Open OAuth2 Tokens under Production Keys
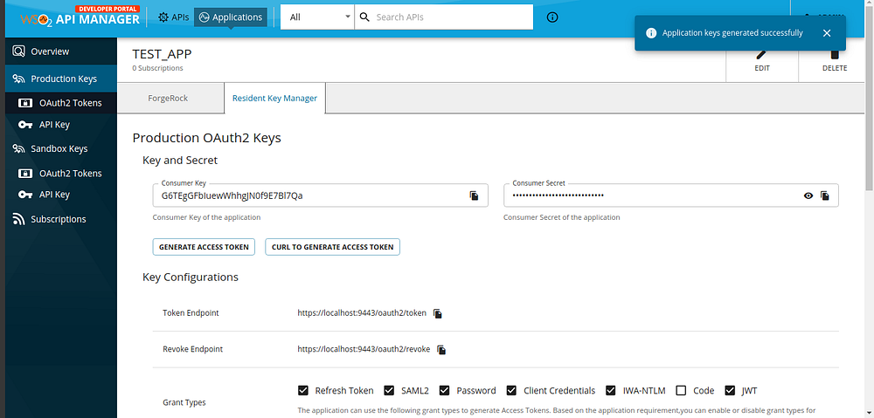The image size is (874, 418). tap(61, 103)
